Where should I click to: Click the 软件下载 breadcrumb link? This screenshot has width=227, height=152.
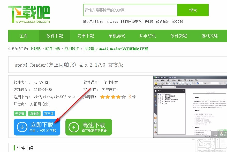click(x=52, y=49)
